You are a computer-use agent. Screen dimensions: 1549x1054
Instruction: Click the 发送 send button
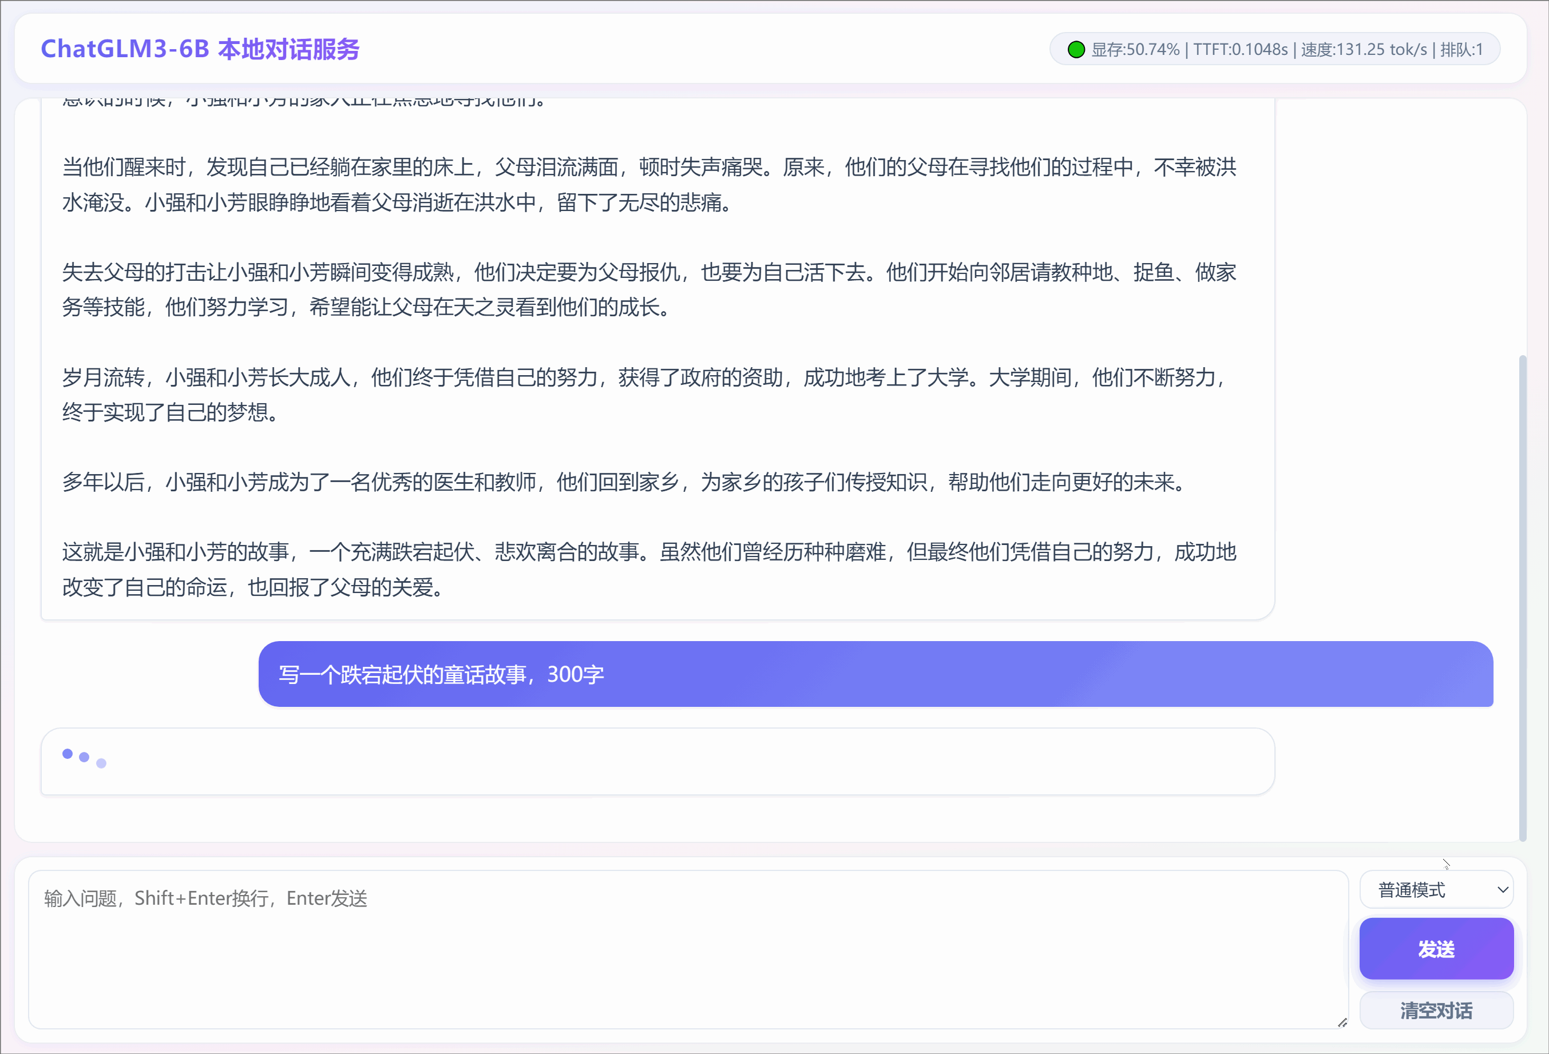coord(1436,948)
